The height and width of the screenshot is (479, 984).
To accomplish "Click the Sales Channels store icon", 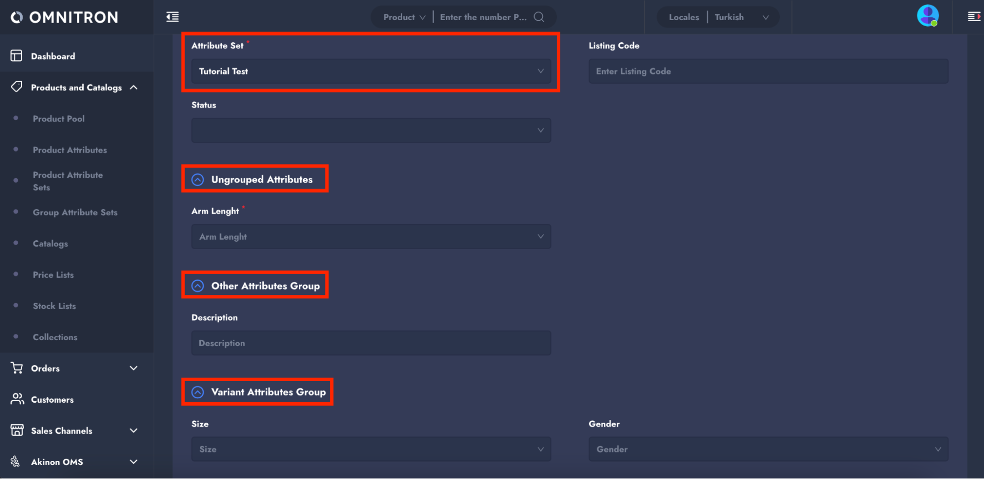I will point(17,431).
